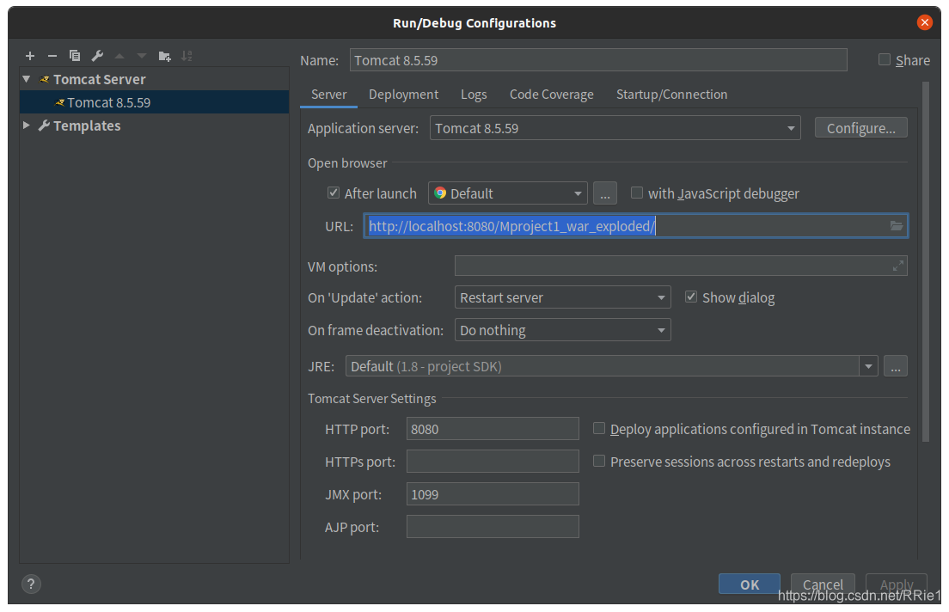Viewport: 949px width, 612px height.
Task: Switch to the Server tab
Action: click(x=328, y=95)
